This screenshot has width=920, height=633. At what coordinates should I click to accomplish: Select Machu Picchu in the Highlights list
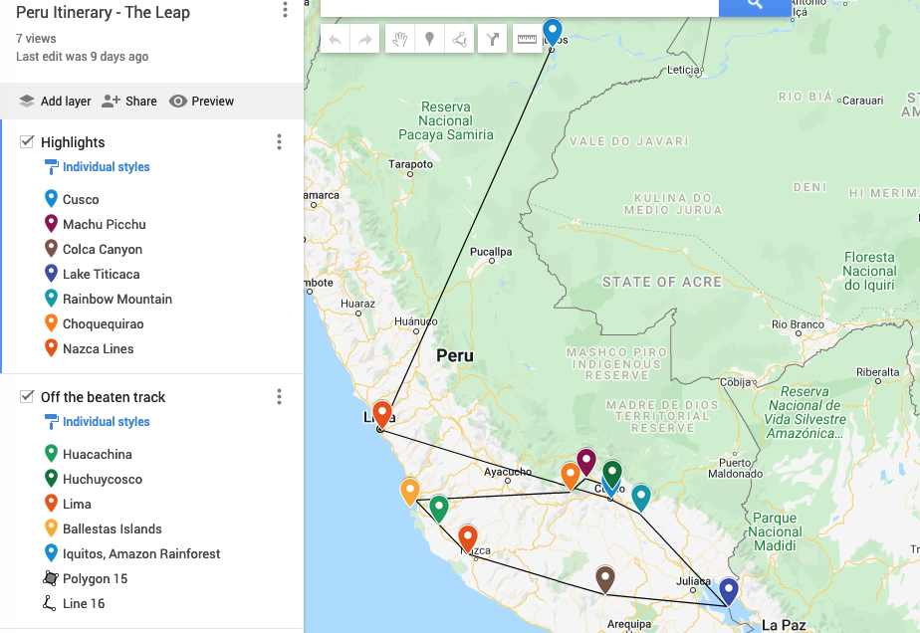point(104,225)
